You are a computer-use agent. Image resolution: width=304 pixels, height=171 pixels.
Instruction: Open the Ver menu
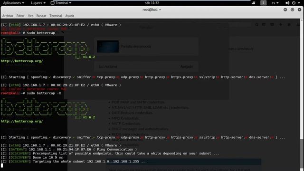[x=30, y=16]
